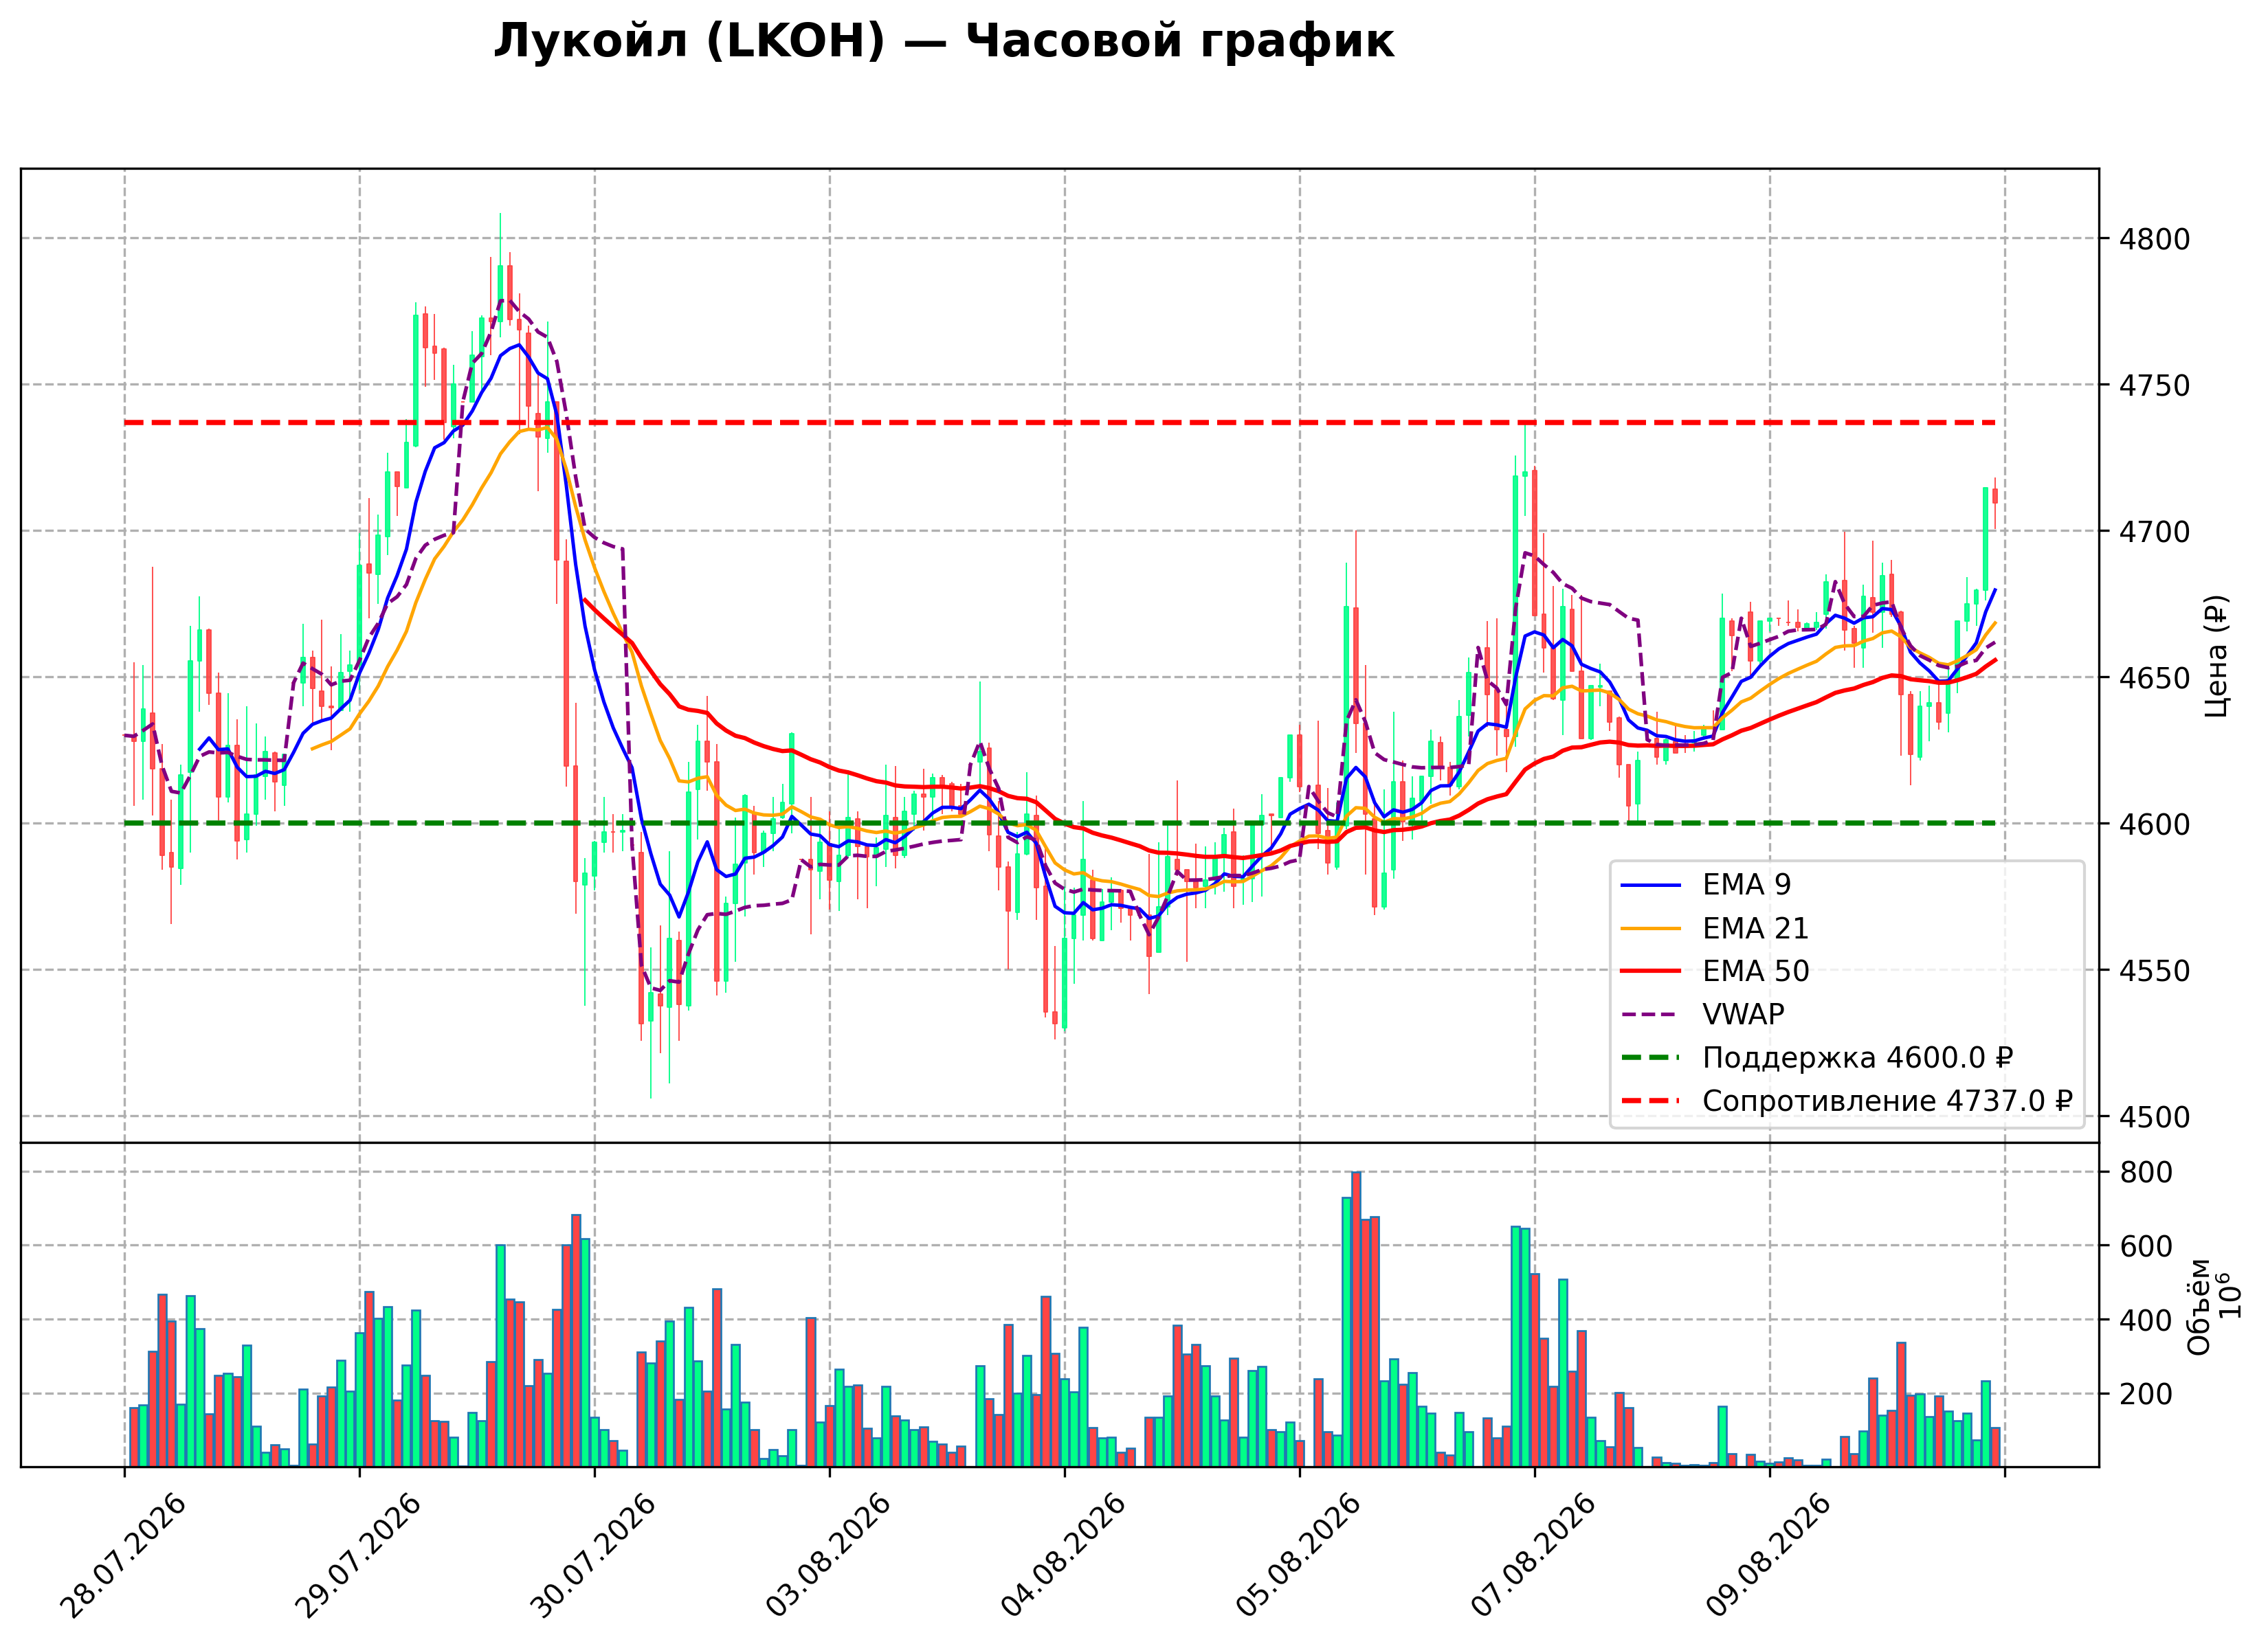Viewport: 2268px width, 1644px height.
Task: Click the "600" volume axis tick label
Action: [2146, 1246]
